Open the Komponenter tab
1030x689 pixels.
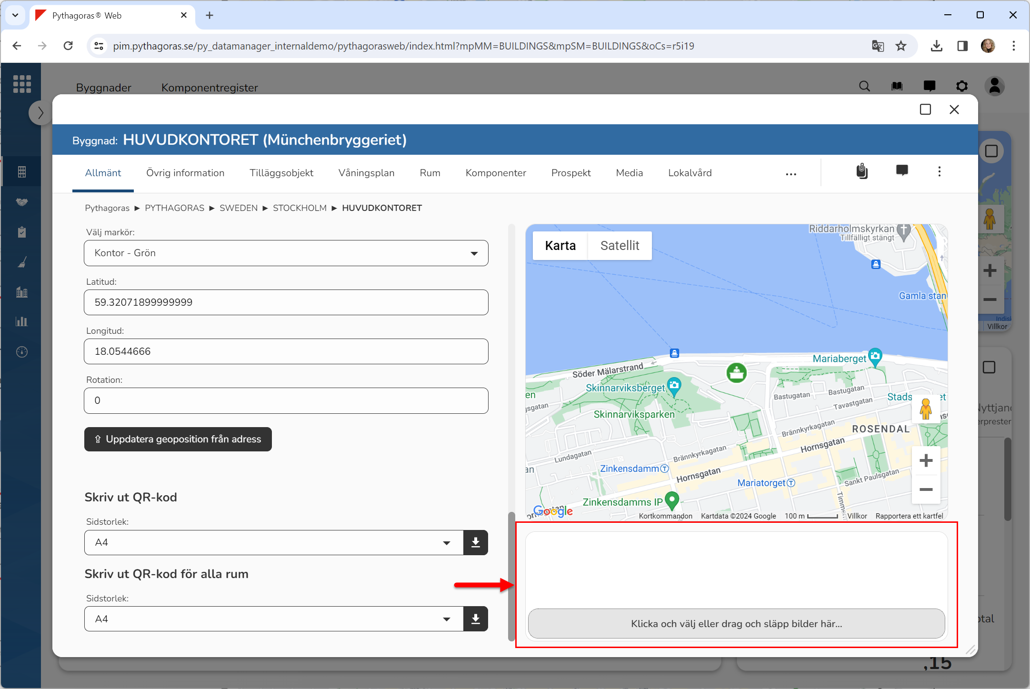click(496, 173)
